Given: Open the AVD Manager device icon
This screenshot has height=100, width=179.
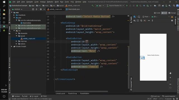Looking at the screenshot, I should (166, 6).
